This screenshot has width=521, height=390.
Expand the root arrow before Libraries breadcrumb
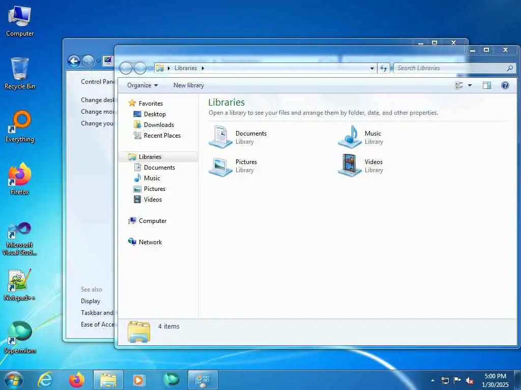[x=169, y=68]
